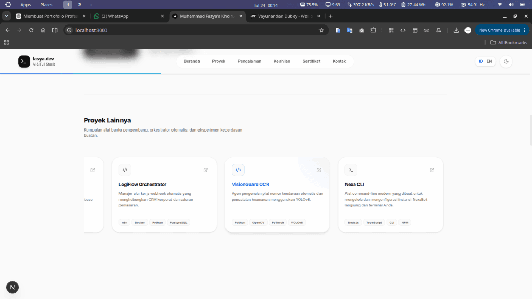
Task: Click the camera screenshot extension icon
Action: [362, 30]
